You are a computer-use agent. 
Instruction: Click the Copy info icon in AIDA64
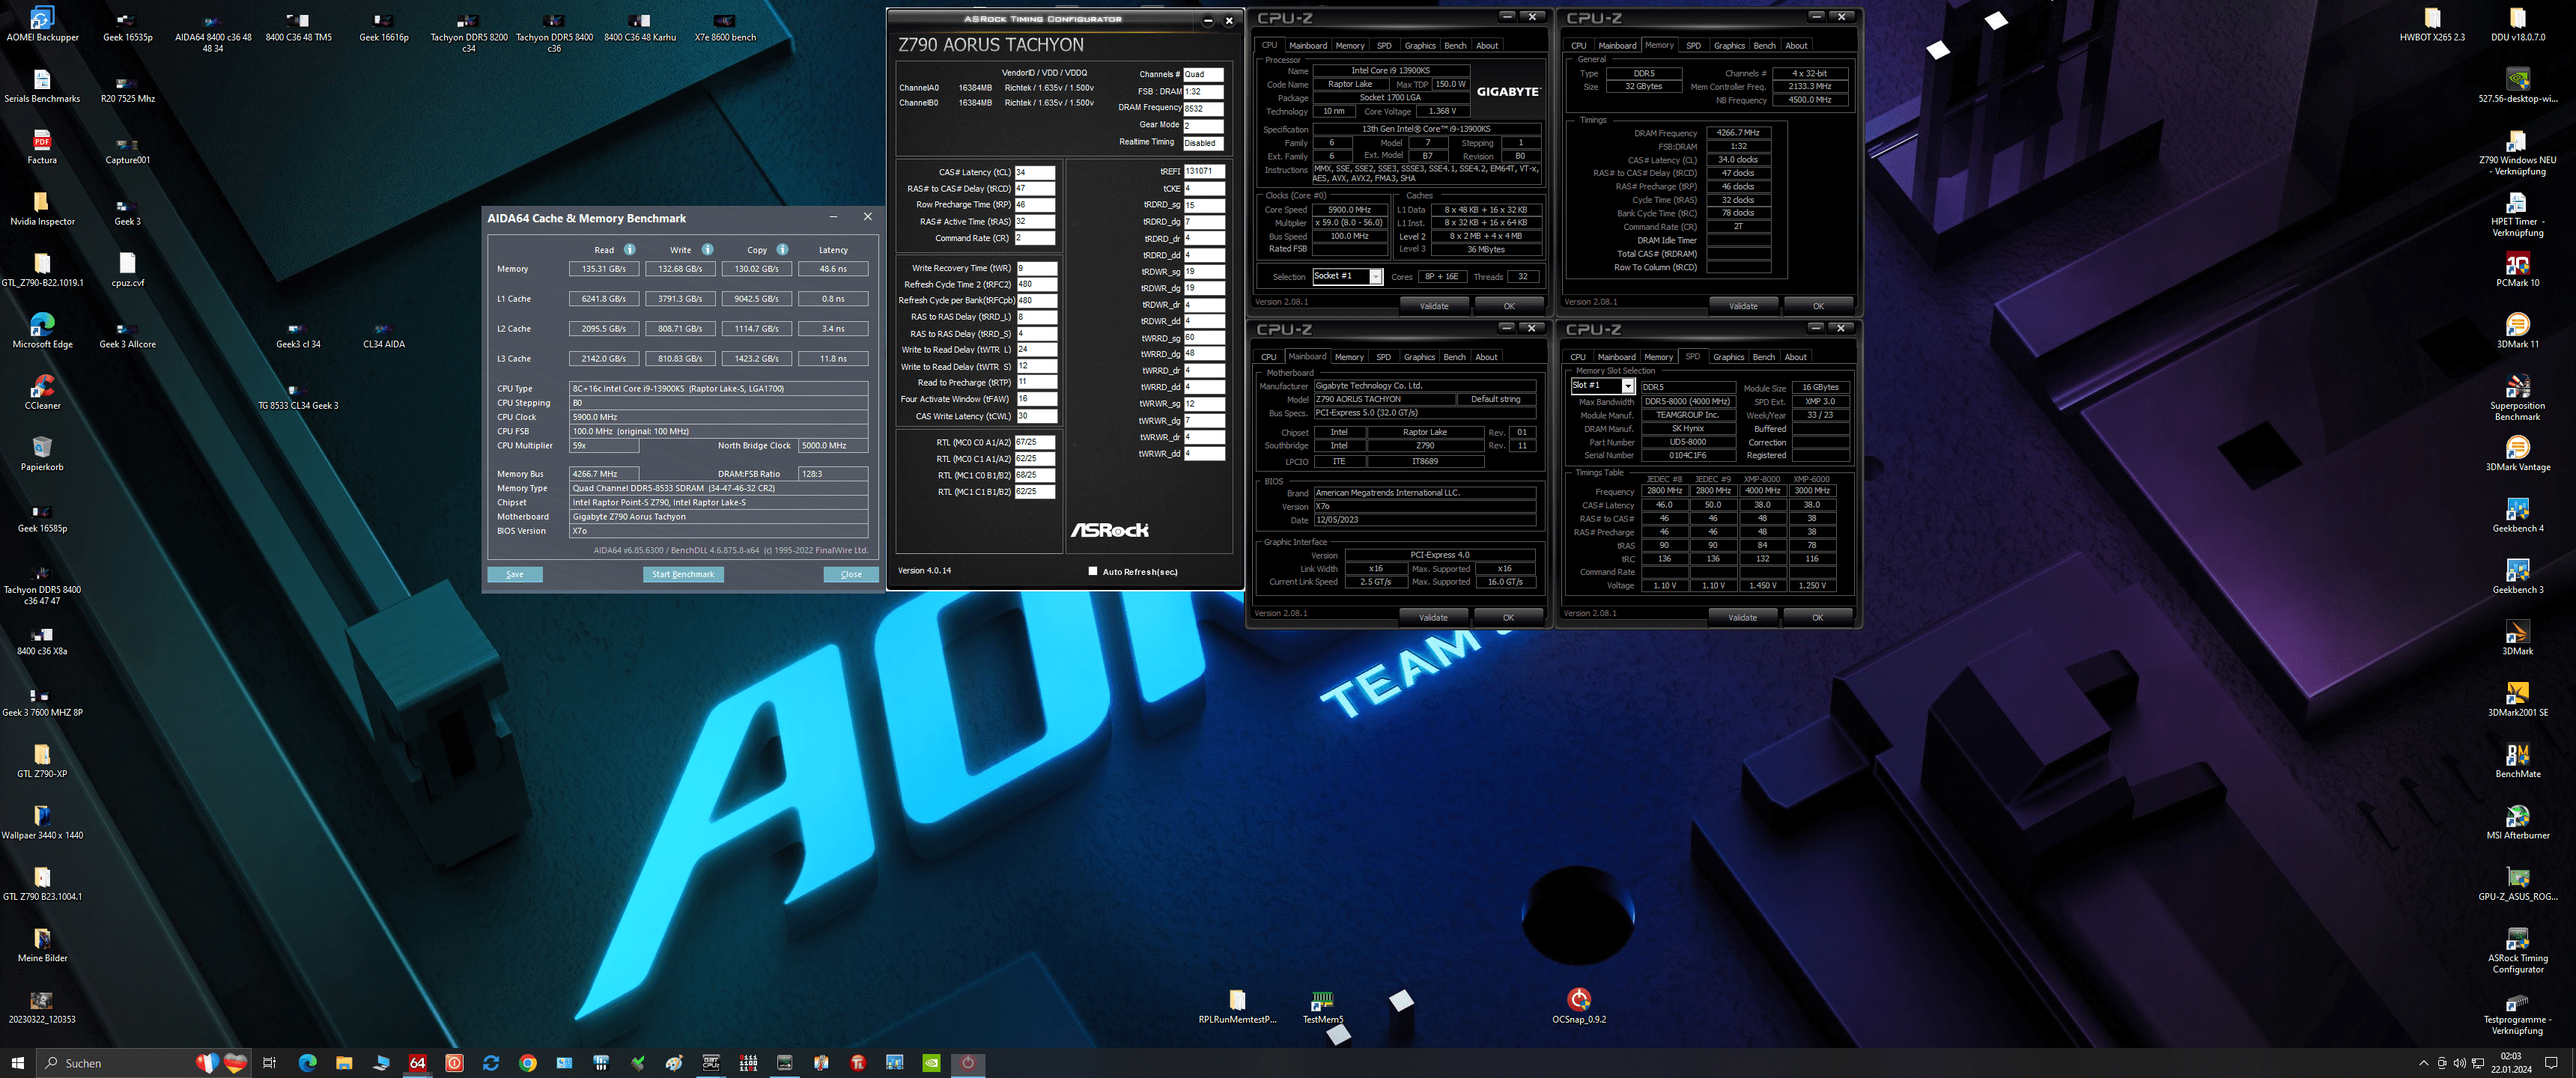point(782,250)
